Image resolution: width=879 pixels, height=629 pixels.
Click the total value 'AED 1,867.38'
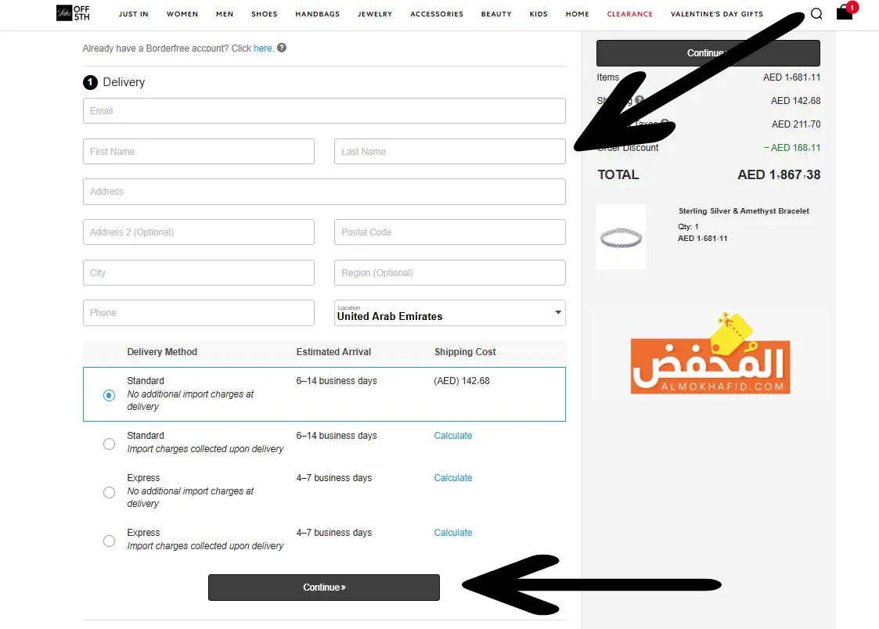click(x=780, y=174)
